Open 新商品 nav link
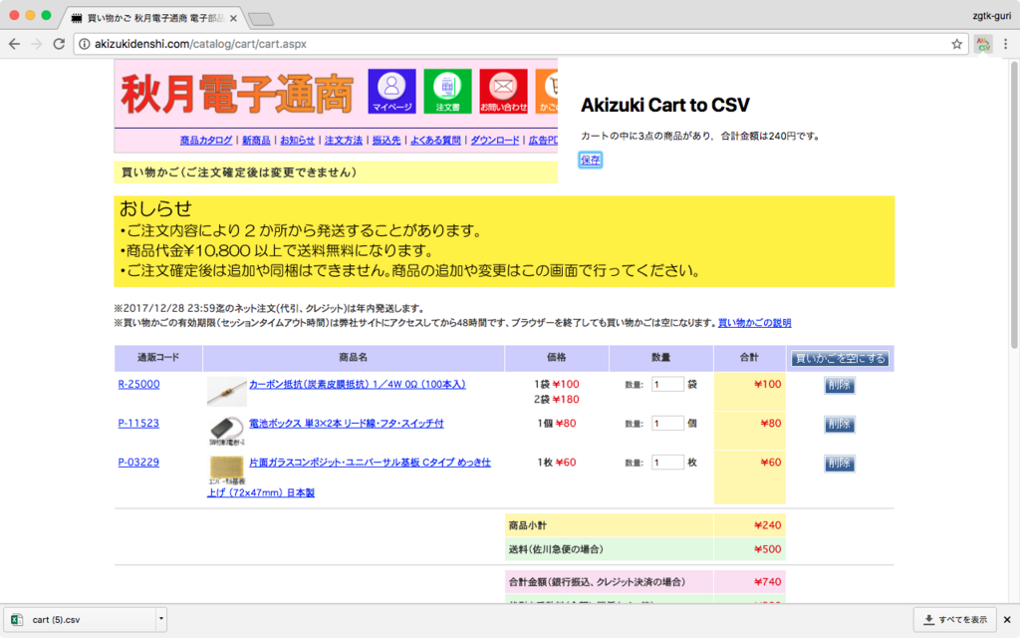 pos(256,141)
